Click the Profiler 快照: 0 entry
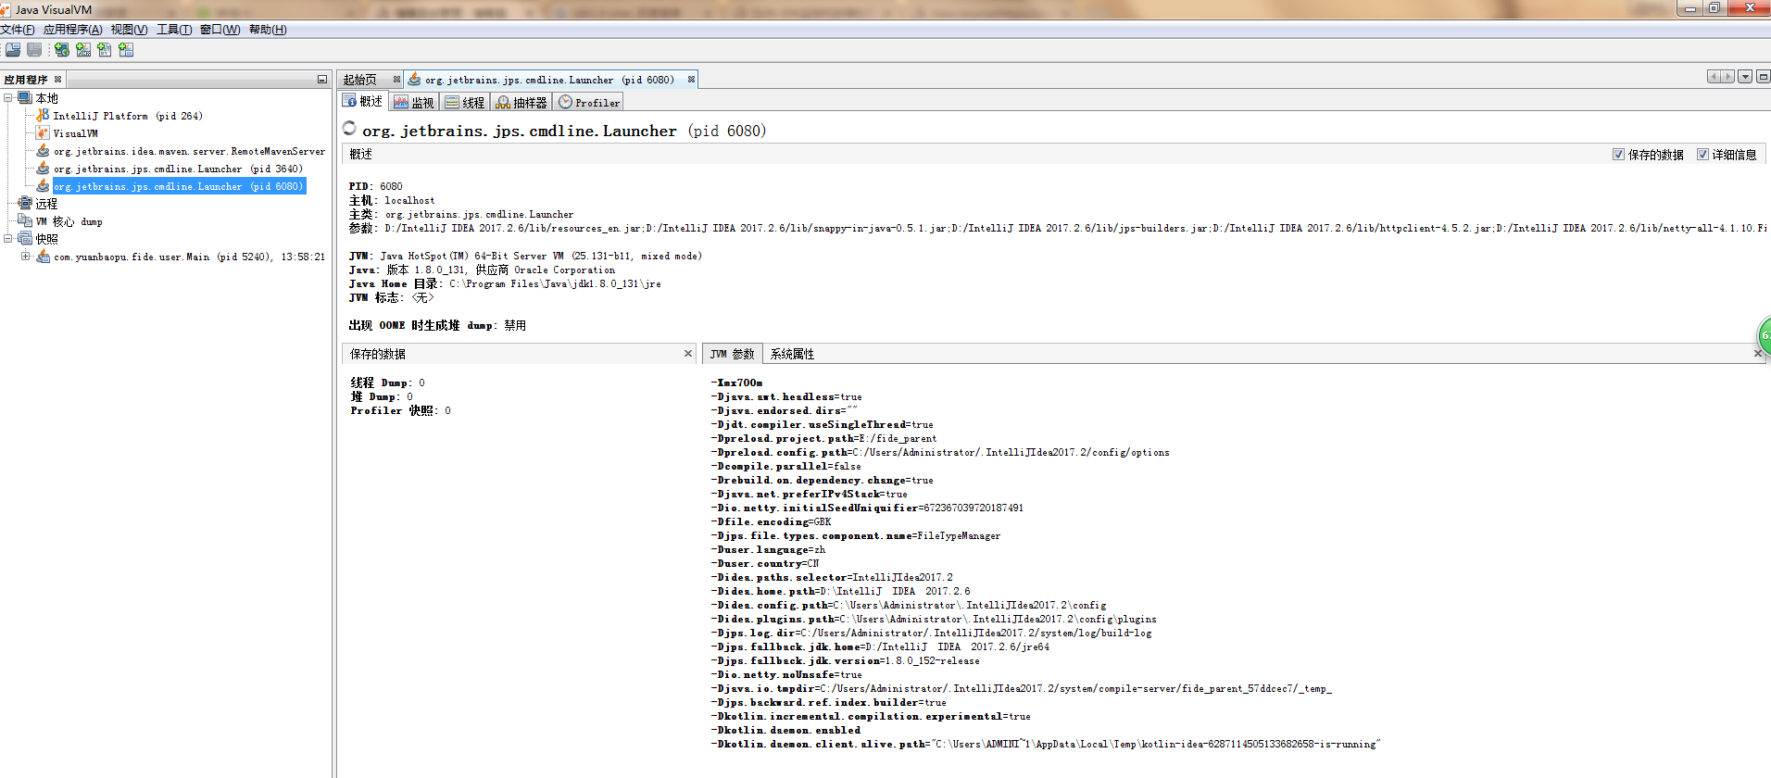The width and height of the screenshot is (1771, 778). tap(400, 410)
